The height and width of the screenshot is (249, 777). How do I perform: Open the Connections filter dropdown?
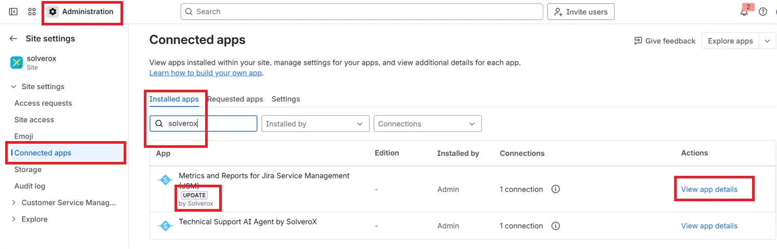(x=427, y=123)
